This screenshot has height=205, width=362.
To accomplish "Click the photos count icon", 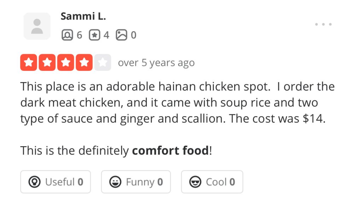I will click(x=121, y=35).
